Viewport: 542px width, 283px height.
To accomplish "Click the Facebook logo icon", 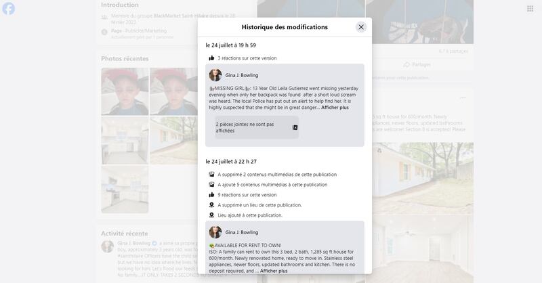I will [9, 9].
